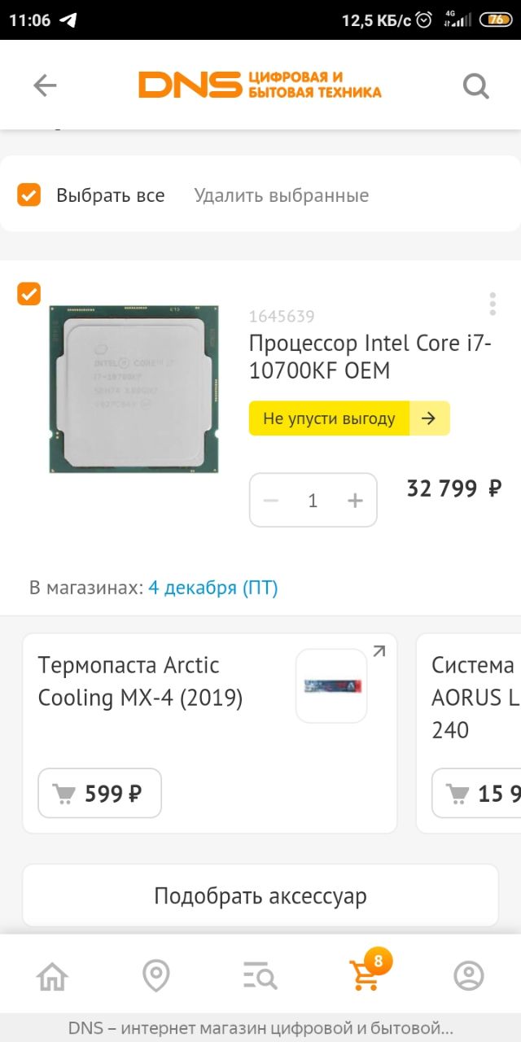Go to Home tab in bottom bar

pos(52,975)
